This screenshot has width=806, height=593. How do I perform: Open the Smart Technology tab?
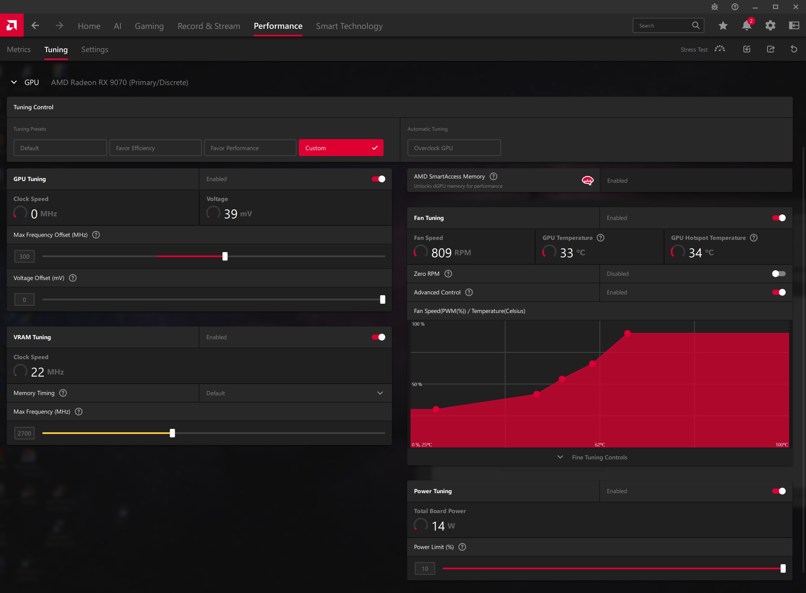(x=349, y=26)
